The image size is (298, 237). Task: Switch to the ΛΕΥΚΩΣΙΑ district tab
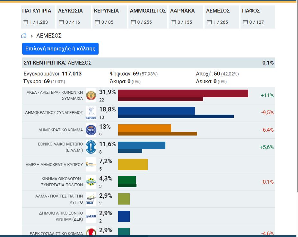point(74,17)
